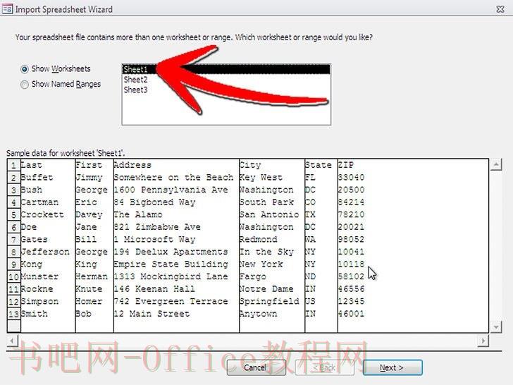513x385 pixels.
Task: Click row header 5 in sample data
Action: (14, 215)
